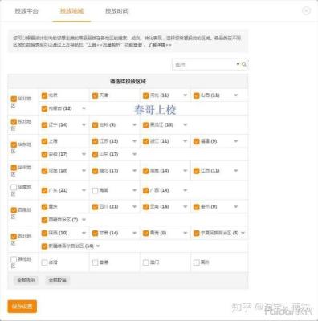The height and width of the screenshot is (321, 318).
Task: Select the 投放地域 tab
Action: [x=71, y=11]
